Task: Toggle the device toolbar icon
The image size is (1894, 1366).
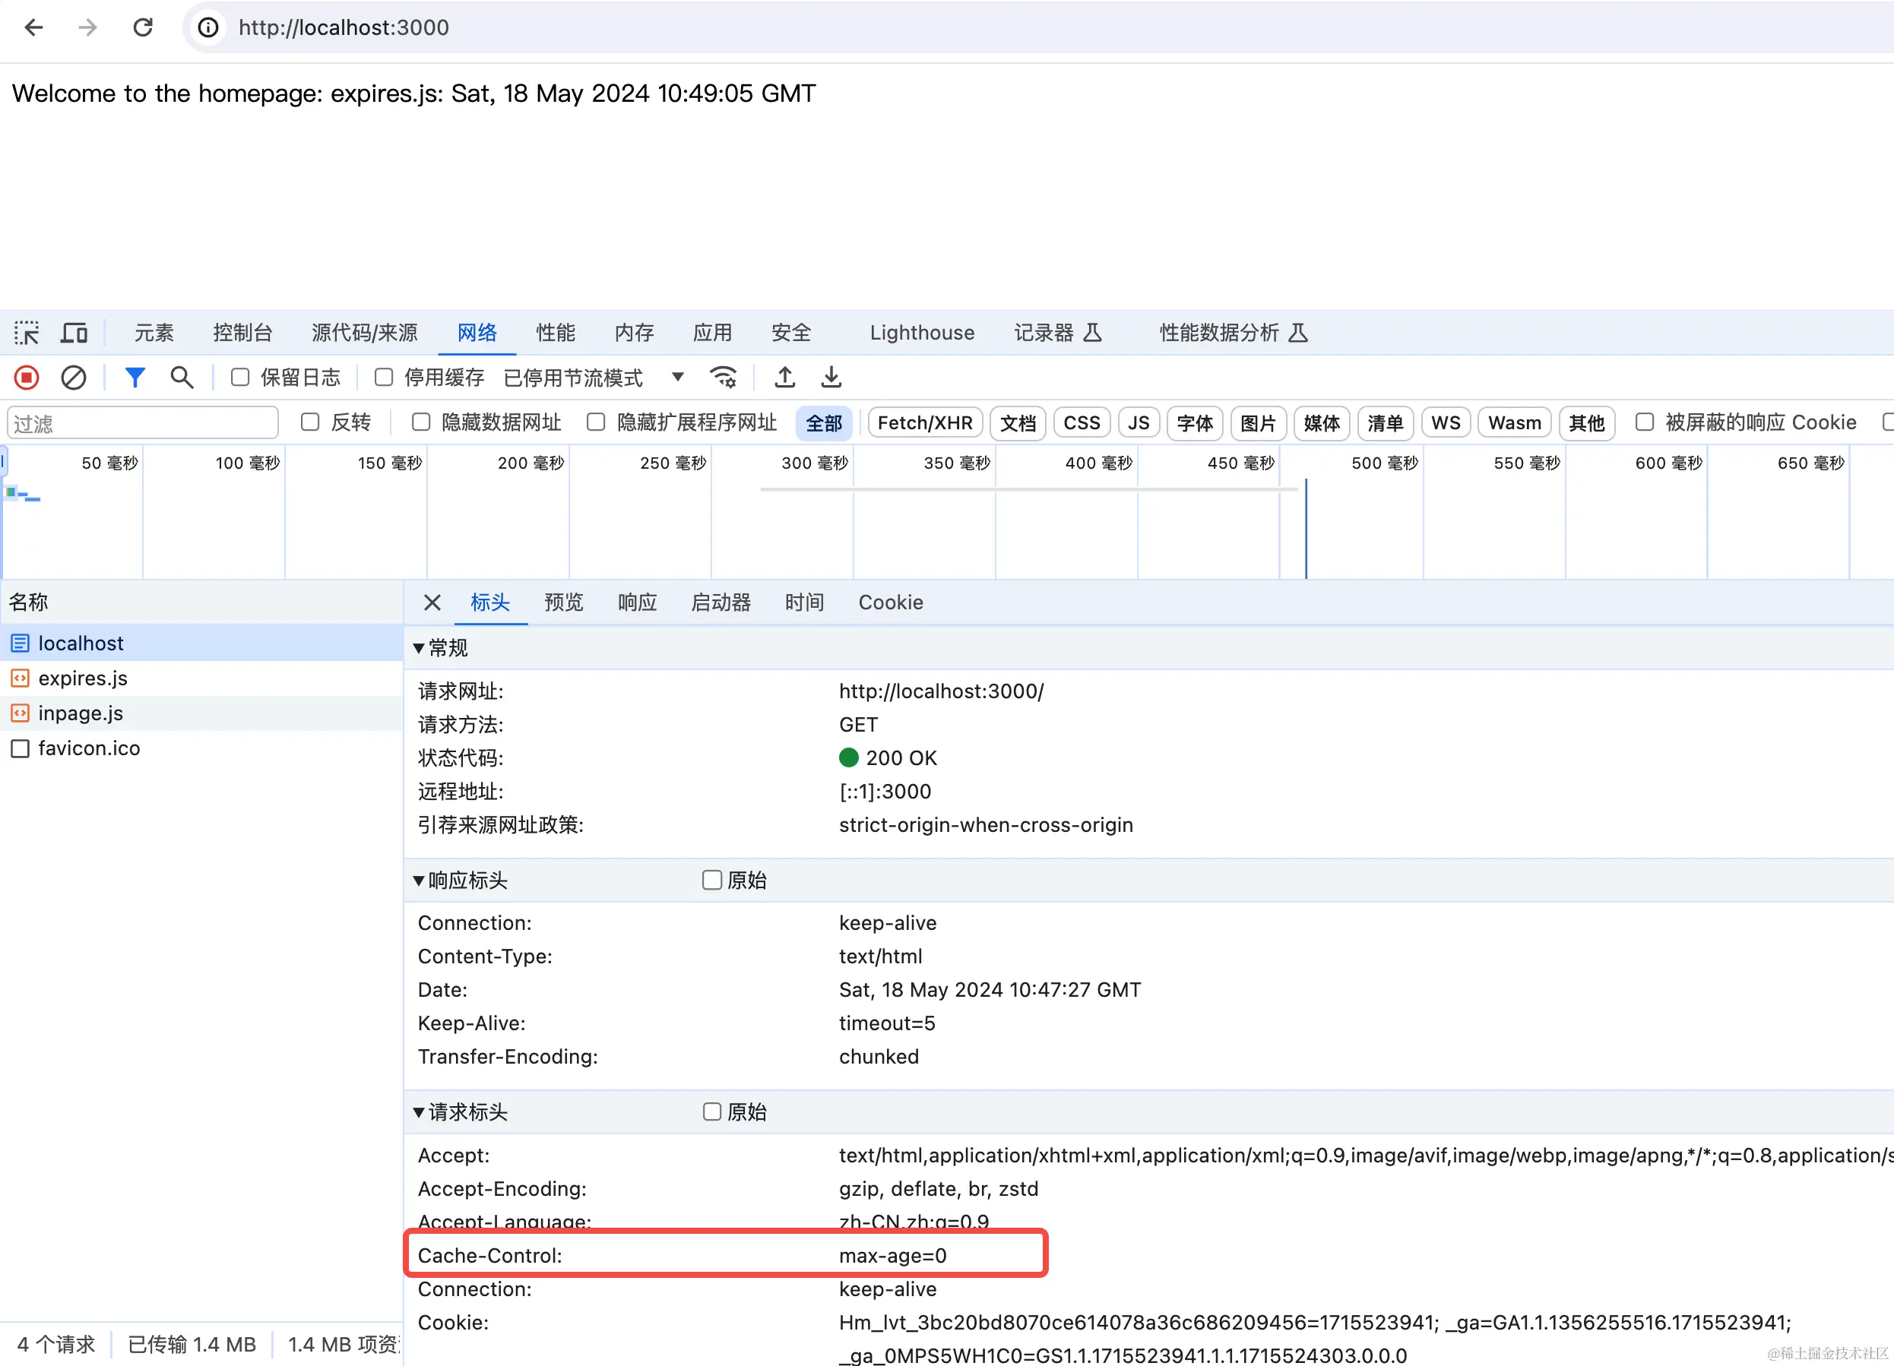Action: point(74,332)
